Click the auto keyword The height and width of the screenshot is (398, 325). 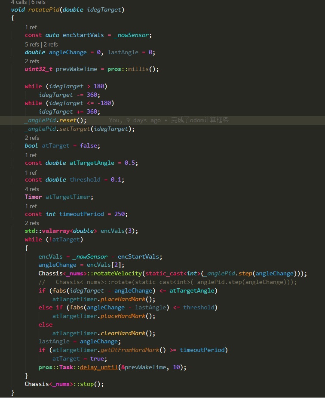[x=52, y=35]
